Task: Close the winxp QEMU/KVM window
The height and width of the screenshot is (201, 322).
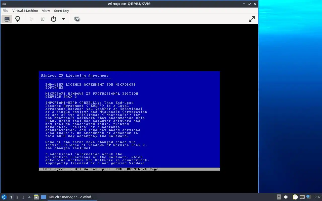Action: 255,4
